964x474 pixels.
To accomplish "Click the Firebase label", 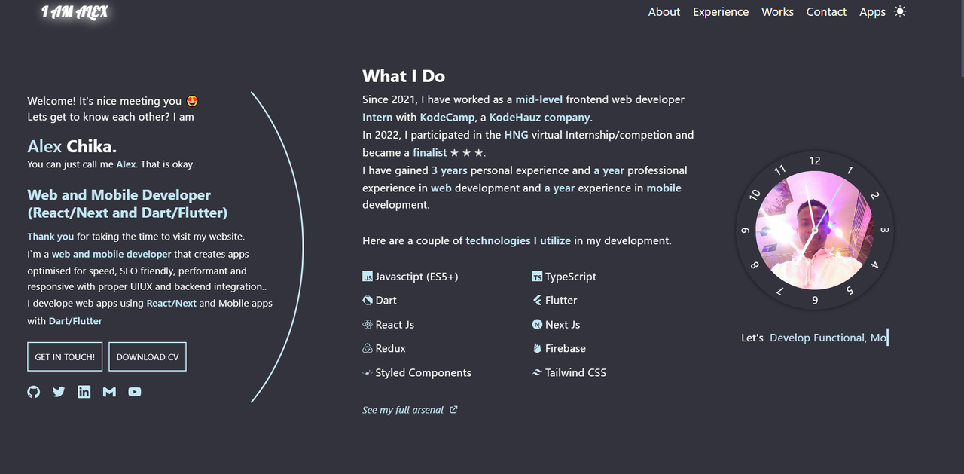I will (x=566, y=349).
